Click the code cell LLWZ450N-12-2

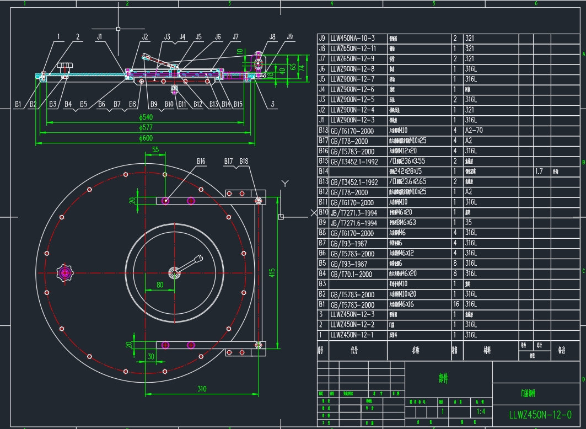click(352, 324)
